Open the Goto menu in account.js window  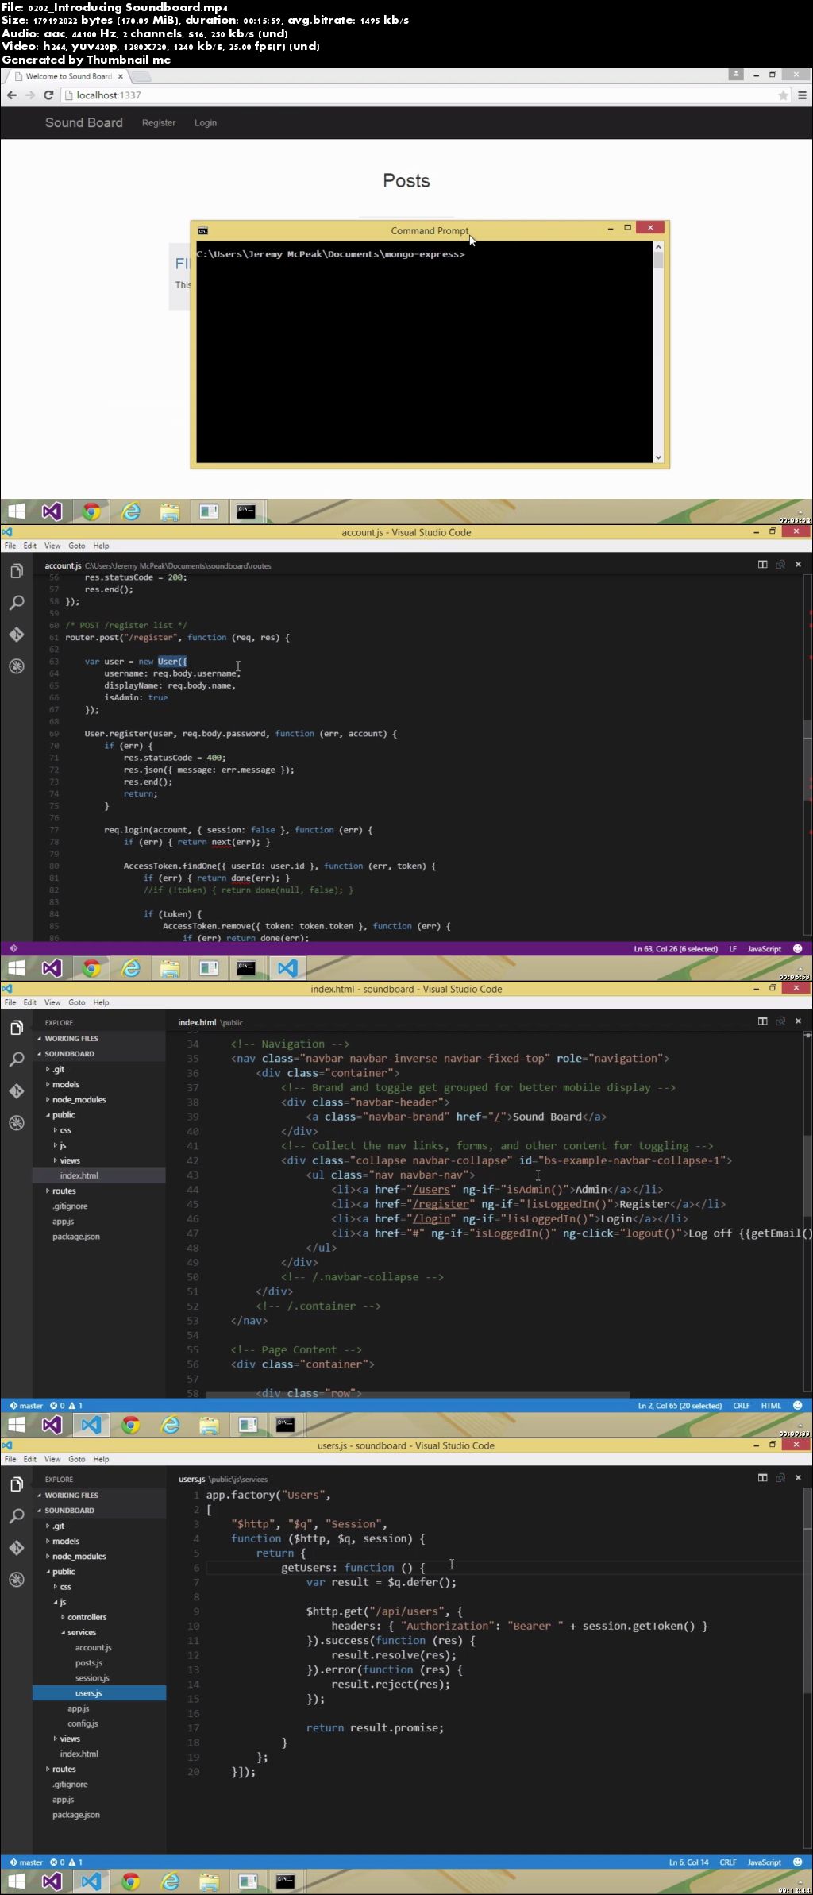pyautogui.click(x=76, y=546)
